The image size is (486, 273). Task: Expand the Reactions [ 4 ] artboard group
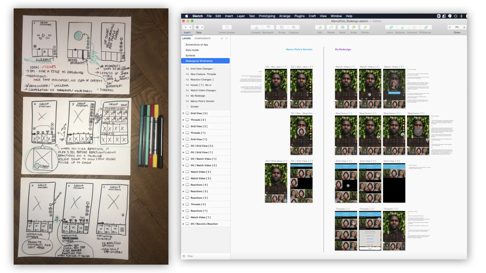183,185
